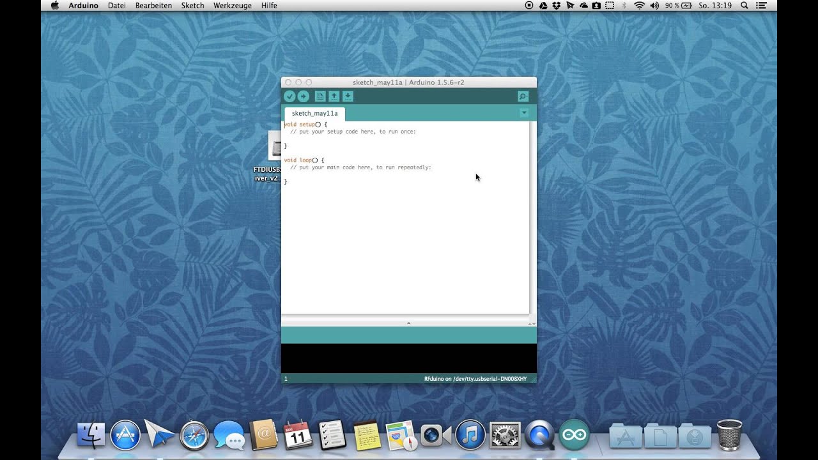Open the Downloads folder stack in Dock
Screen dimensions: 818x460
[x=695, y=436]
